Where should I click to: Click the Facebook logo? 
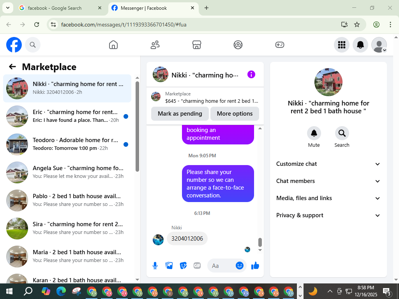[14, 45]
